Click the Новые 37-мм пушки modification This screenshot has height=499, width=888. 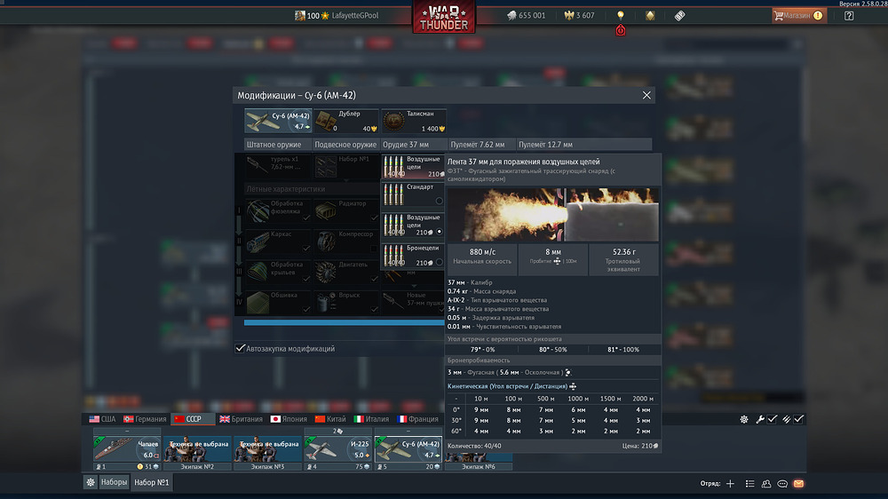coord(414,302)
